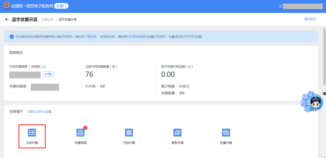326x158 pixels.
Task: Collapse the 征纳互动 floating widget
Action: 324,94
